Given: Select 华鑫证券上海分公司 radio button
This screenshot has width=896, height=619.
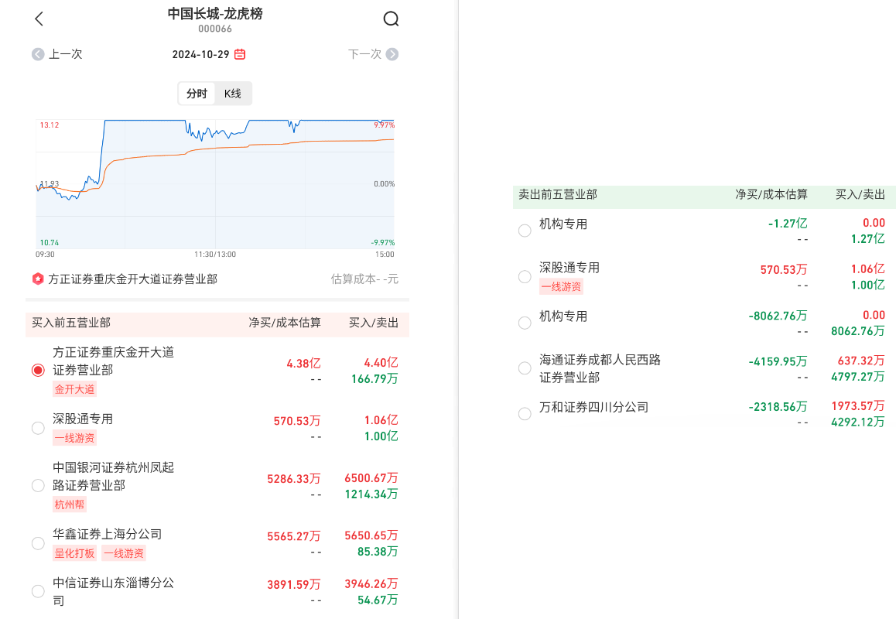Looking at the screenshot, I should (38, 543).
